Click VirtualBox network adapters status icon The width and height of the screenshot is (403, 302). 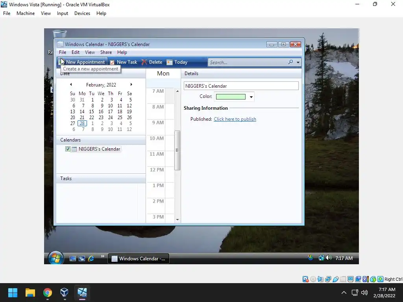[328, 279]
